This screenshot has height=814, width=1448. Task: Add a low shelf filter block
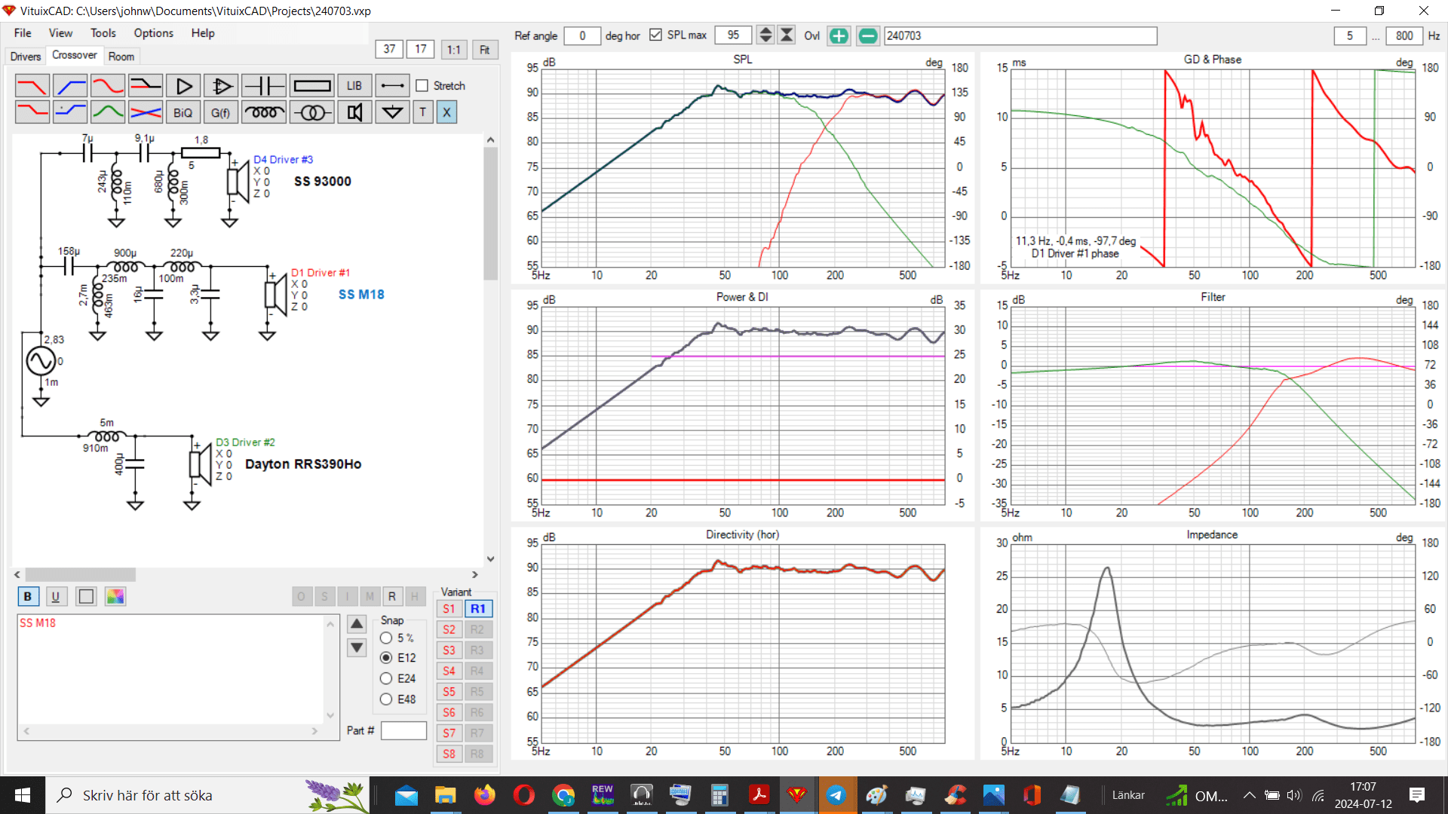click(32, 112)
